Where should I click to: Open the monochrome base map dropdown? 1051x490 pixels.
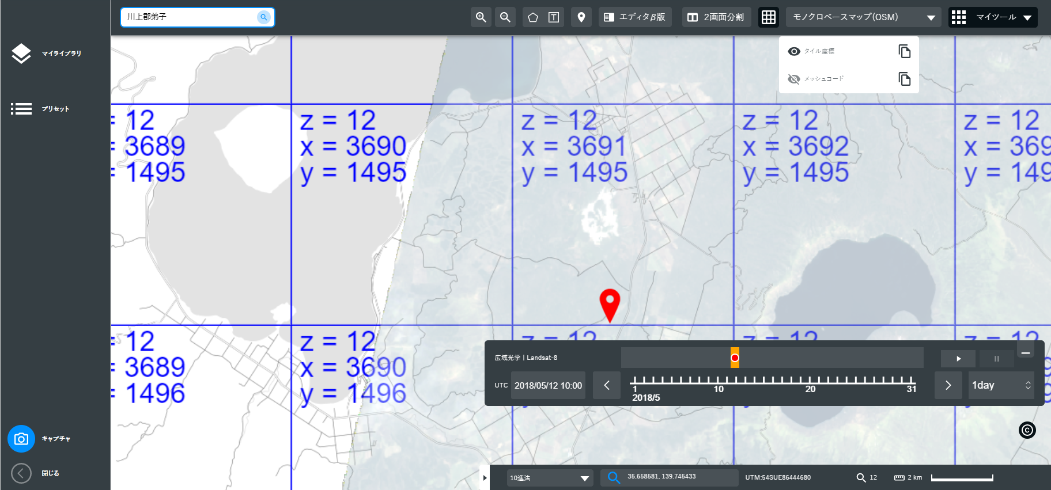coord(863,17)
